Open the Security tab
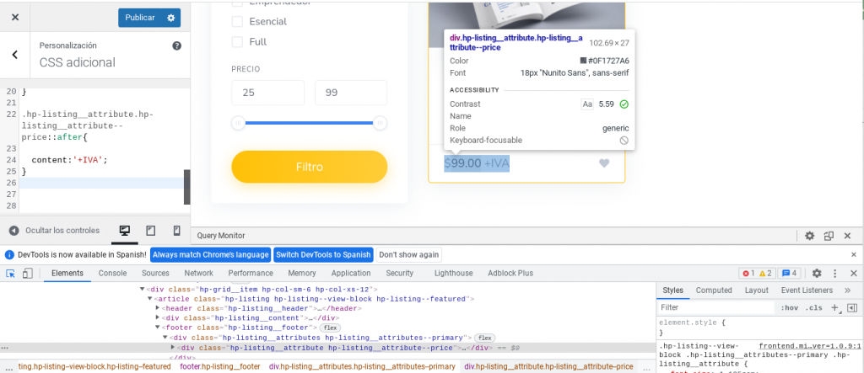The width and height of the screenshot is (864, 373). point(399,274)
